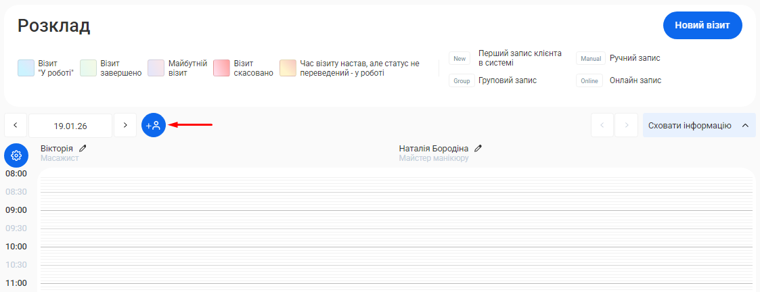The height and width of the screenshot is (292, 760).
Task: Click the red Візит скасовано swatch
Action: click(x=221, y=68)
